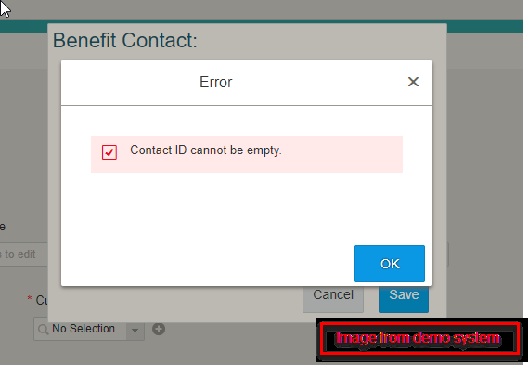Open the No Selection combo box

pos(89,330)
